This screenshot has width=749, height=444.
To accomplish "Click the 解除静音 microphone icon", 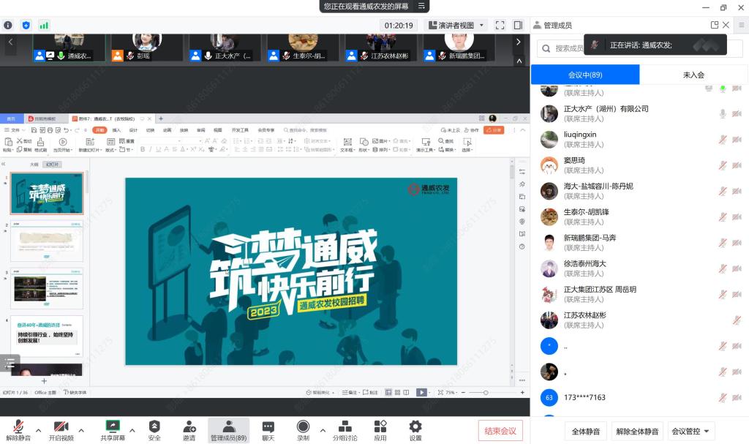I will [x=18, y=426].
